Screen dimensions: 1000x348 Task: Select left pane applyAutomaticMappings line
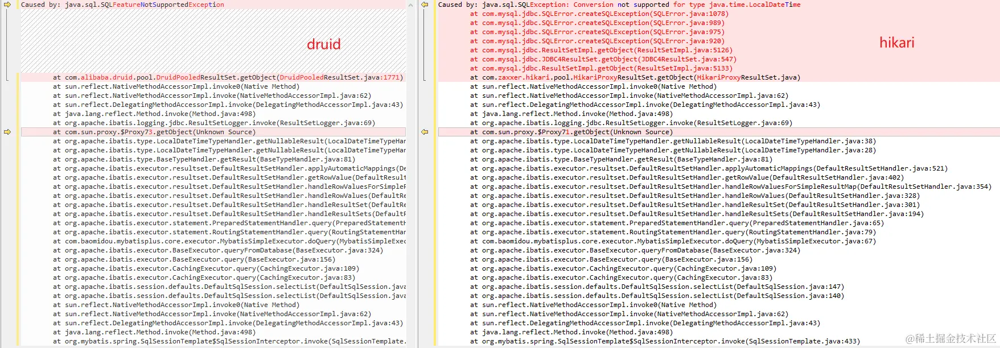coord(229,168)
